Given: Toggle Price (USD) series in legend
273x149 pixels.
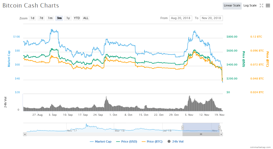Looking at the screenshot, I should pos(127,141).
